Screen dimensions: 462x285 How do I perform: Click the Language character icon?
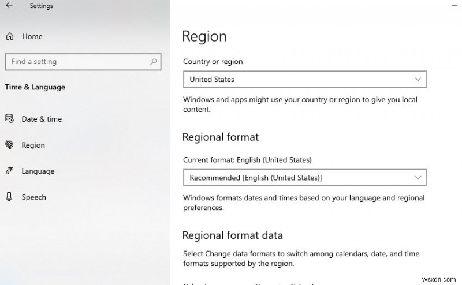pyautogui.click(x=9, y=171)
